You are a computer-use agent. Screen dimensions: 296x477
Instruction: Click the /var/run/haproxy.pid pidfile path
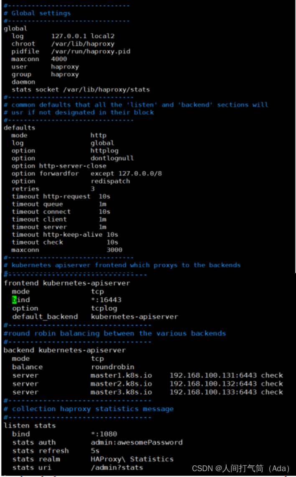click(91, 51)
